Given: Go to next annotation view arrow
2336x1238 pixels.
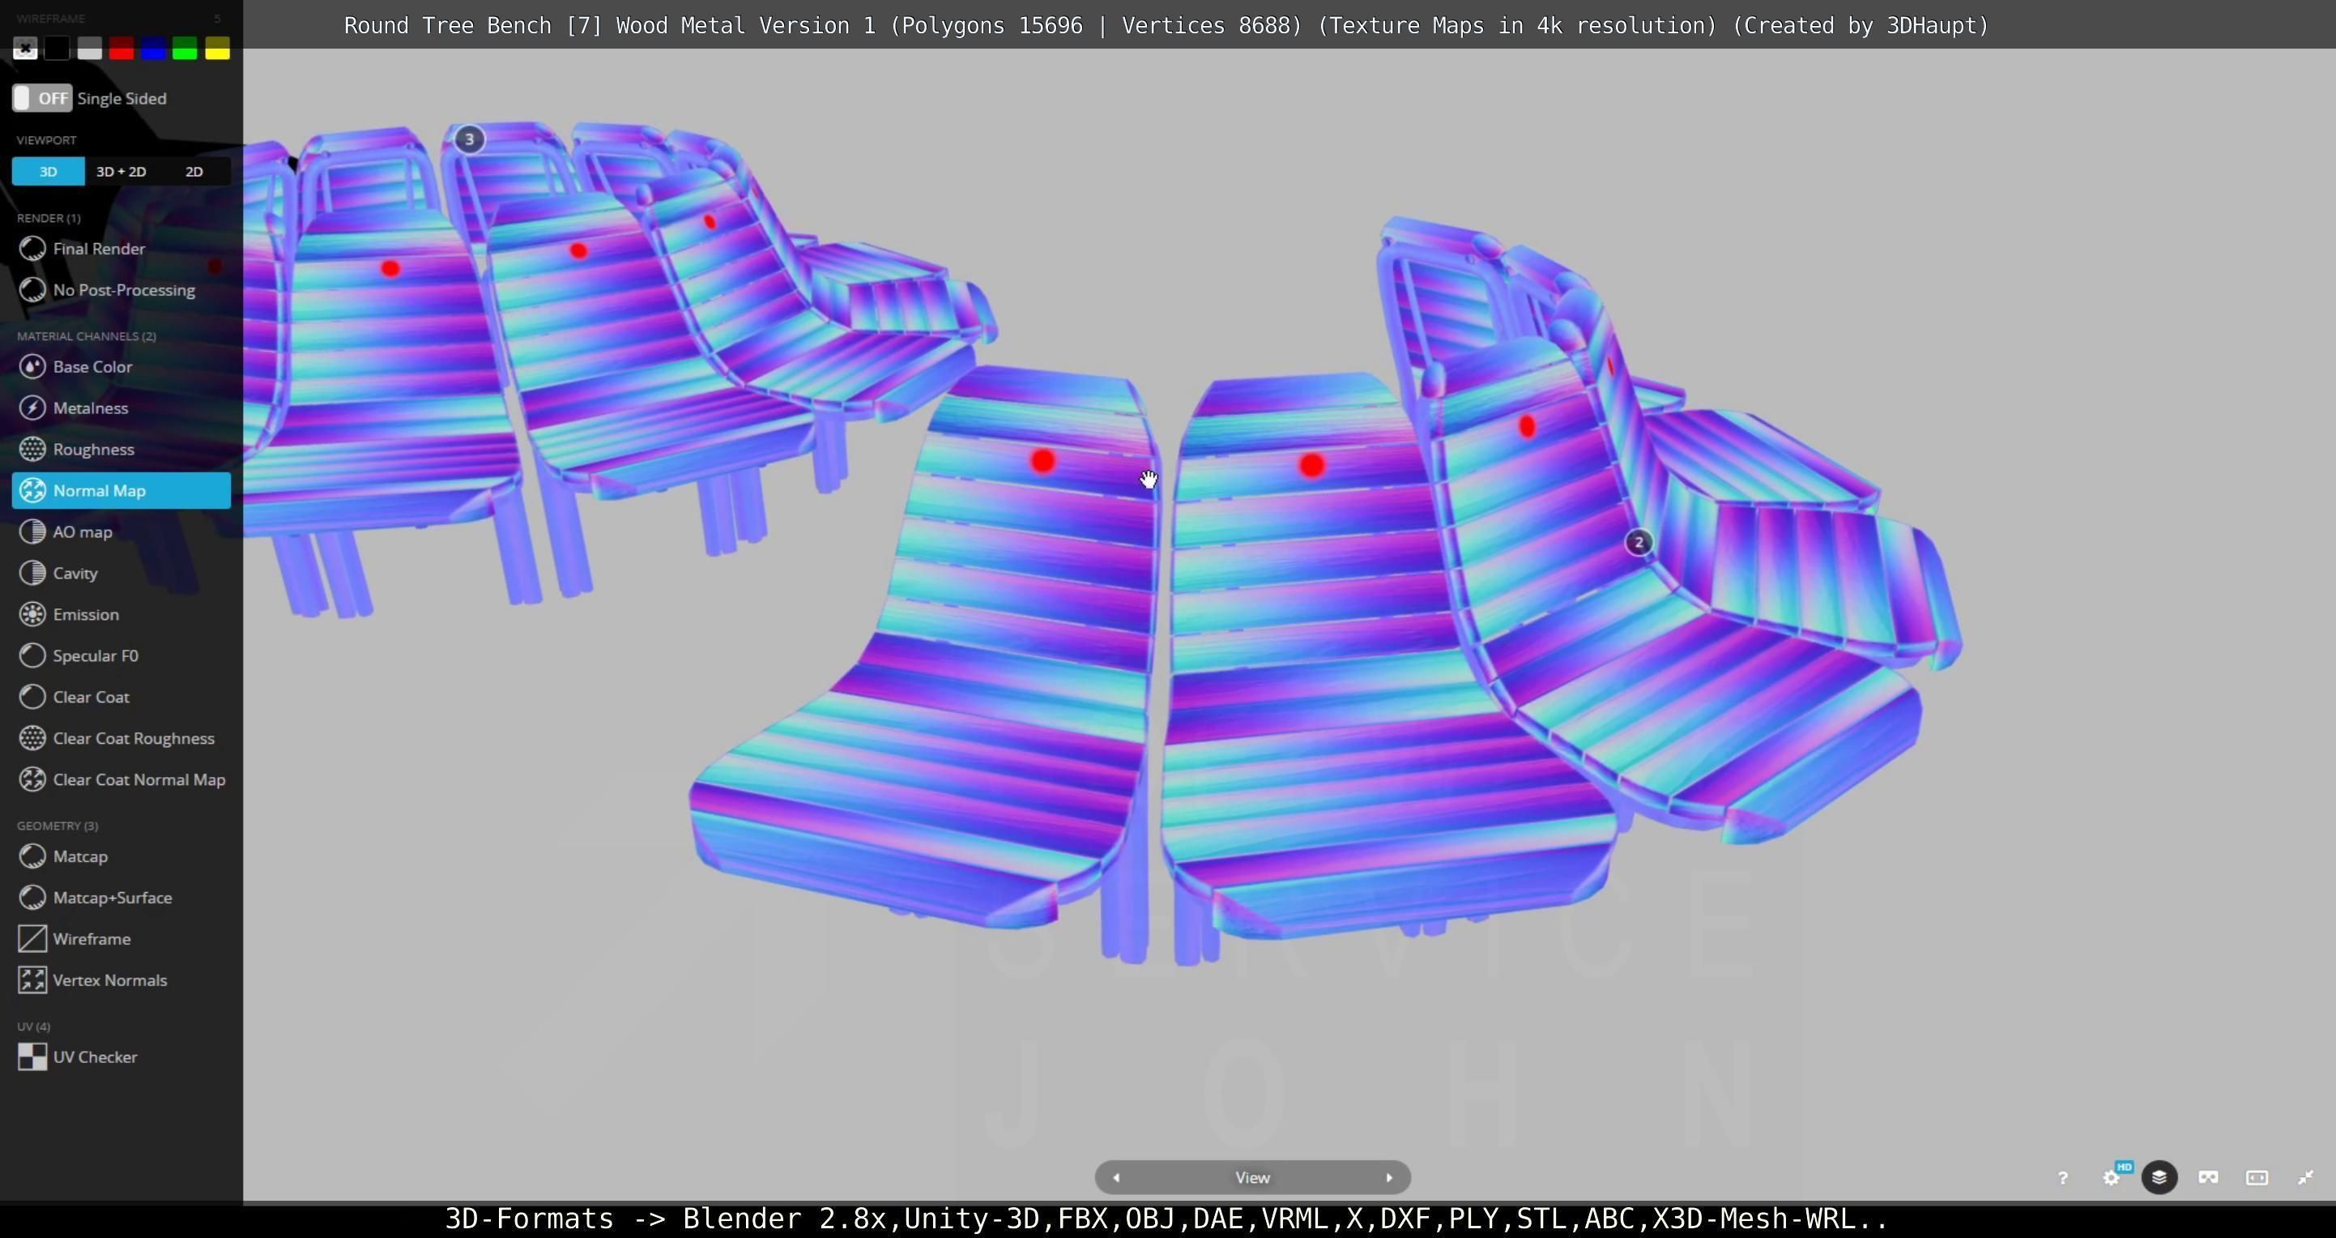Looking at the screenshot, I should pyautogui.click(x=1389, y=1177).
